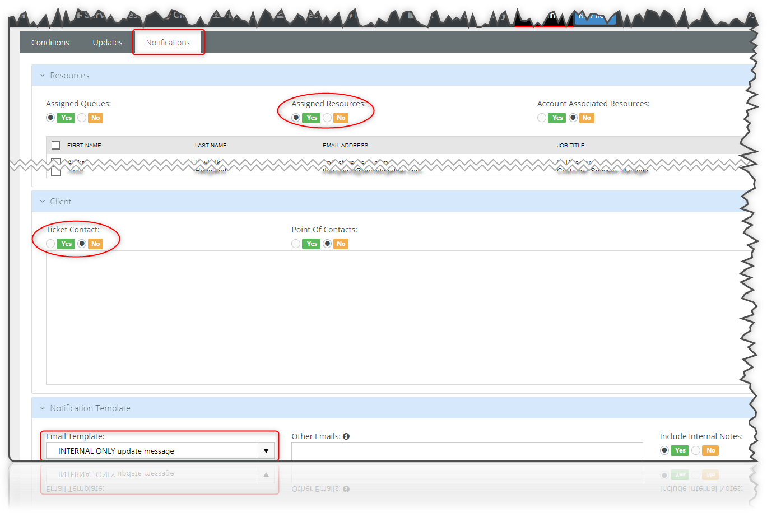Screen dimensions: 767x517
Task: Click the Job Title column header
Action: [x=570, y=145]
